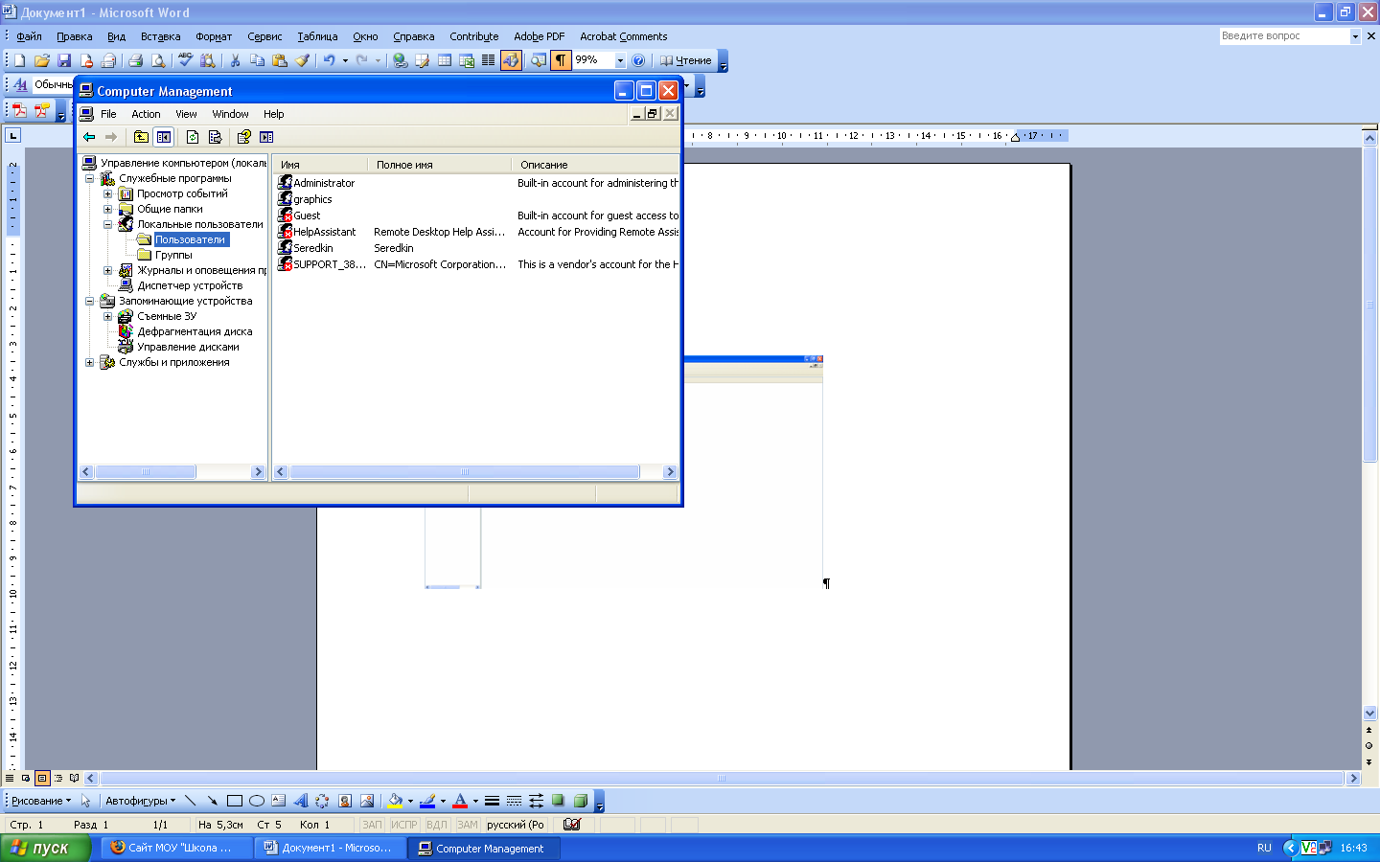Screen dimensions: 1380x862
Task: Click the Font Color red A swatch
Action: 460,801
